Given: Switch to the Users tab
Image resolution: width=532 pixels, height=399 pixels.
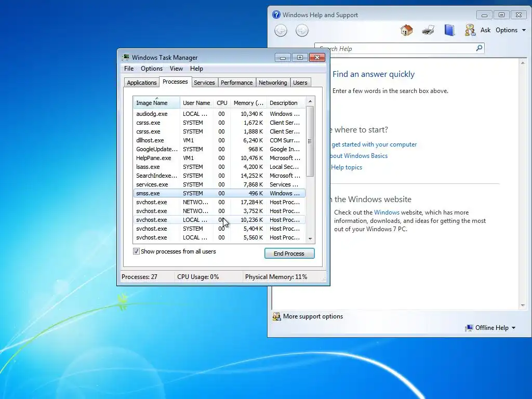Looking at the screenshot, I should (x=300, y=83).
